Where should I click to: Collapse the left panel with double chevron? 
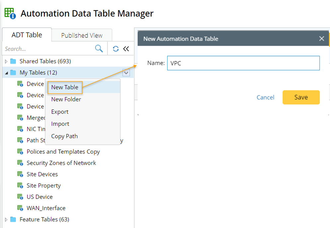point(126,49)
